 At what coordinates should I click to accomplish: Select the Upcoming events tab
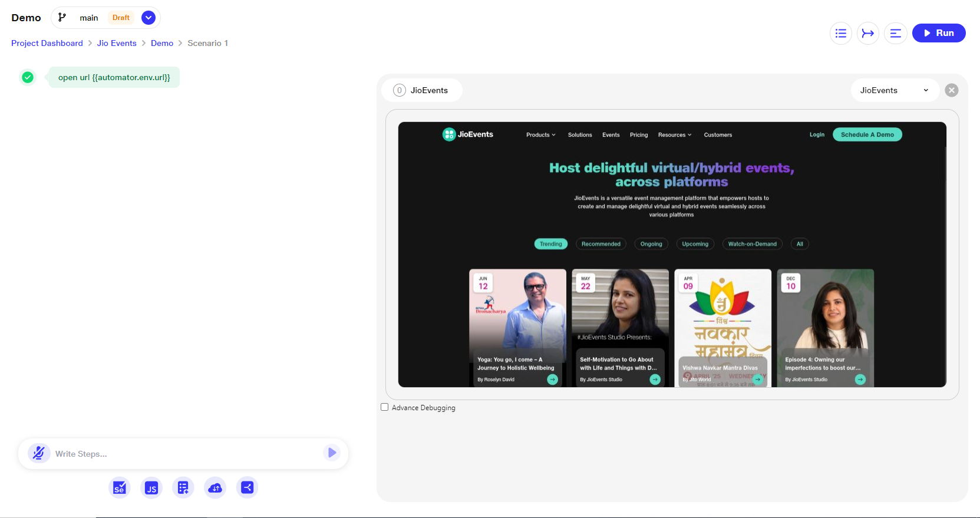(x=695, y=244)
